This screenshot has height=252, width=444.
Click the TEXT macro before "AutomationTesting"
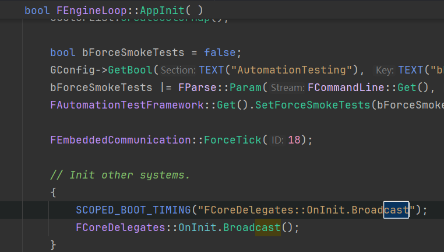click(x=212, y=70)
